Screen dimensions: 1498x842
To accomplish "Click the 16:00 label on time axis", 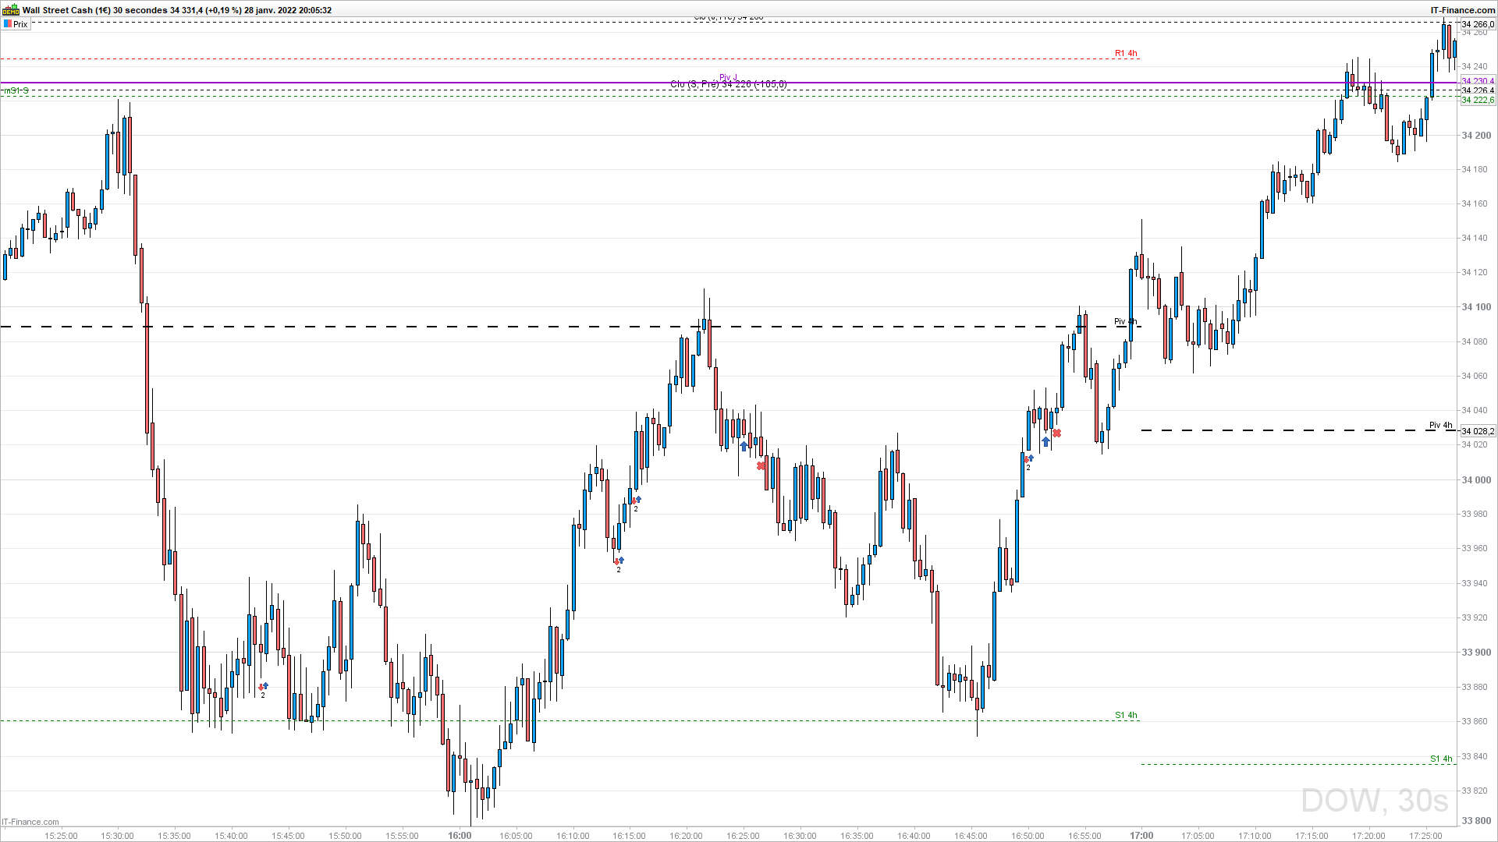I will coord(460,835).
